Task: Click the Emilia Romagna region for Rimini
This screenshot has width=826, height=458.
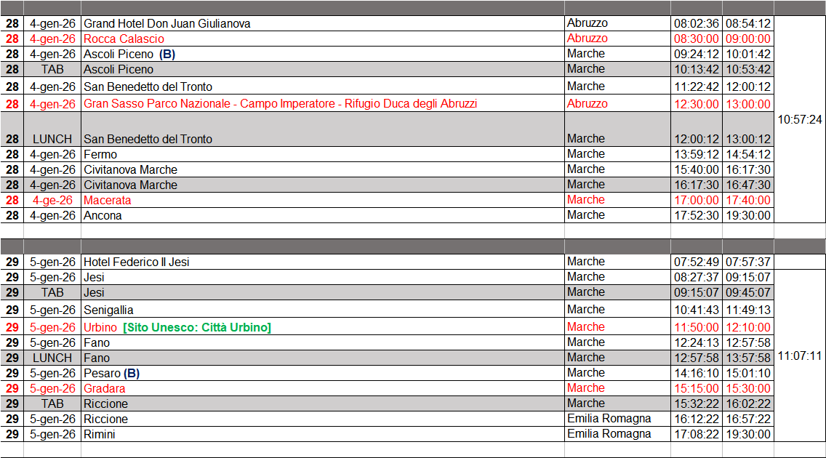Action: tap(609, 433)
